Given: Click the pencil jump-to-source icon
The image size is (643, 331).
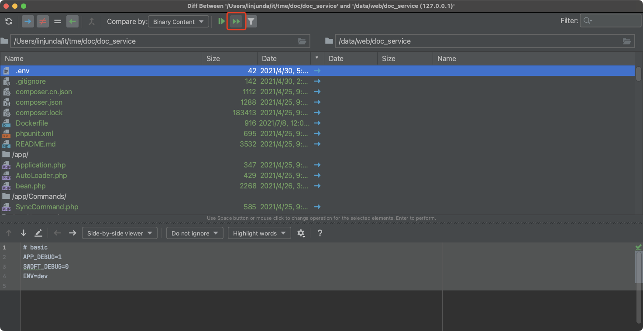Looking at the screenshot, I should tap(38, 233).
